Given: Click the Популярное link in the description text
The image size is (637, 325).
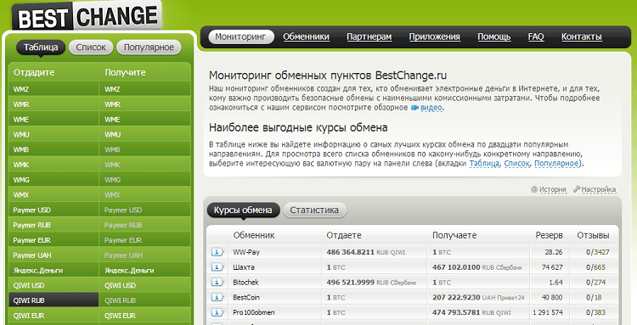Looking at the screenshot, I should 556,164.
